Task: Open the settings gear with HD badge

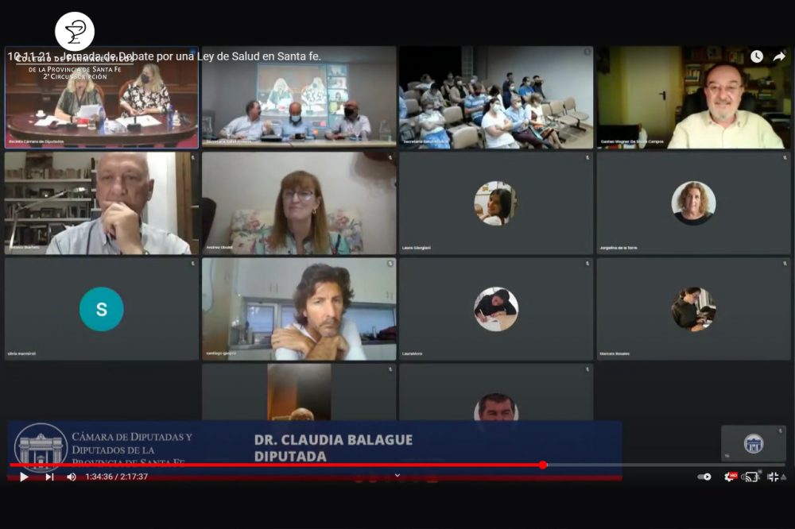Action: click(x=730, y=477)
